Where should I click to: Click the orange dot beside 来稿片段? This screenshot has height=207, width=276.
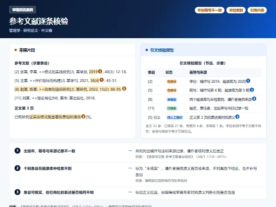pos(16,50)
